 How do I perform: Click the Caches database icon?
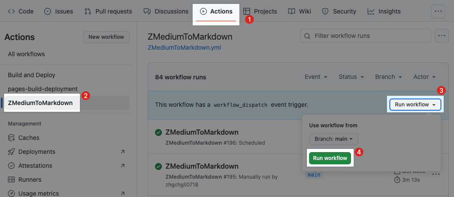click(x=11, y=138)
